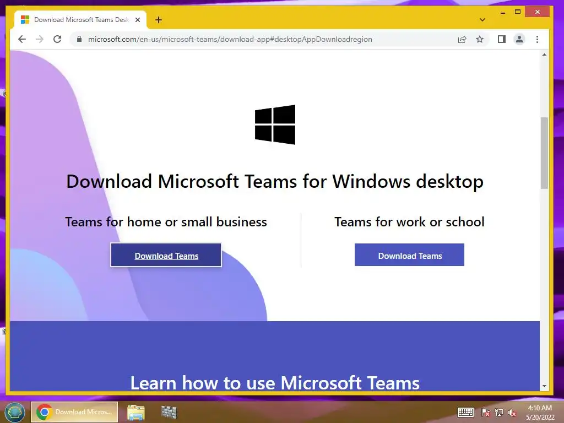This screenshot has height=423, width=564.
Task: Download Teams for work or school
Action: pyautogui.click(x=409, y=255)
